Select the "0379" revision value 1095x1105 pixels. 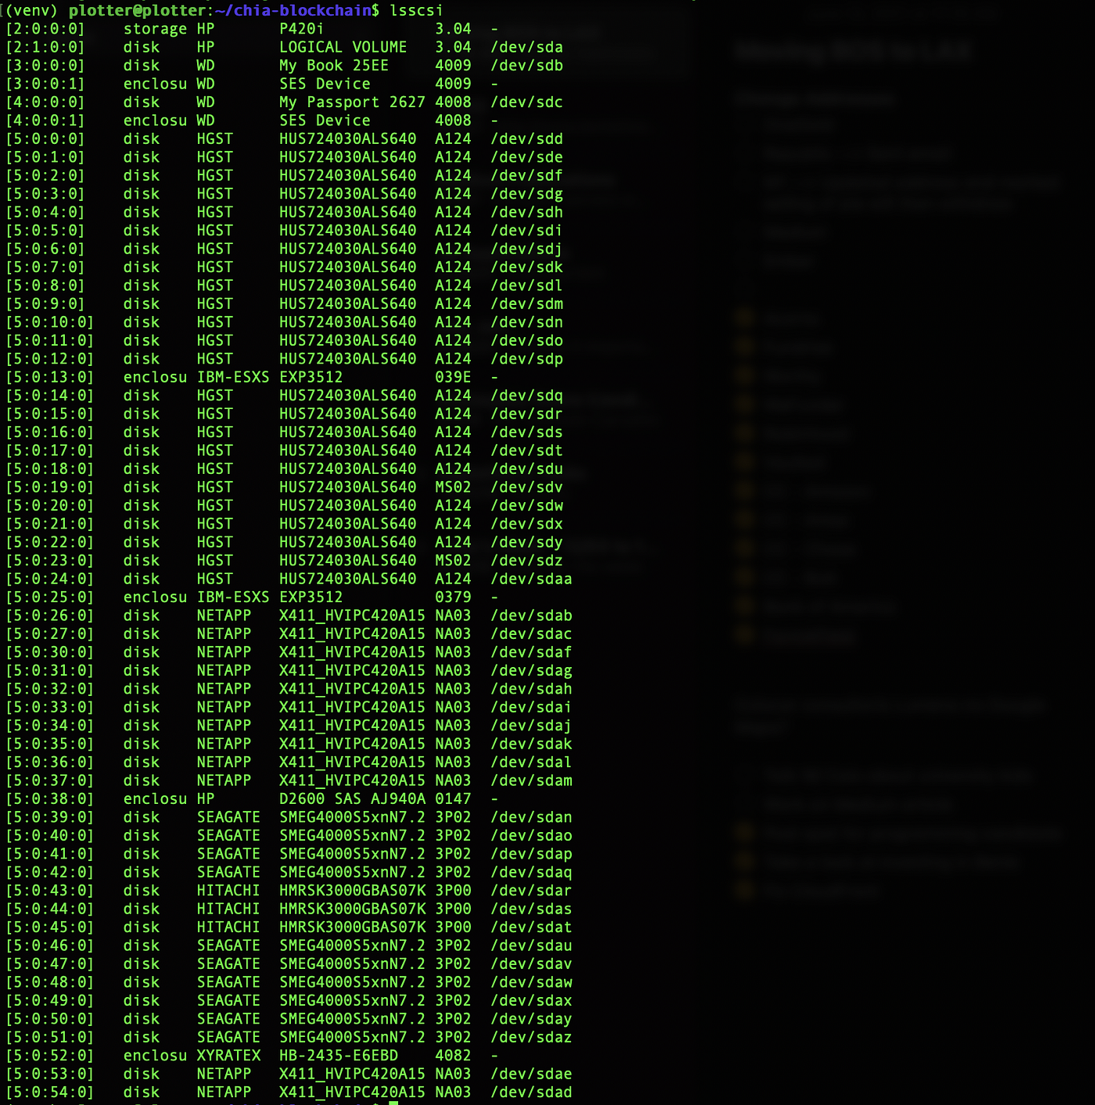(454, 597)
